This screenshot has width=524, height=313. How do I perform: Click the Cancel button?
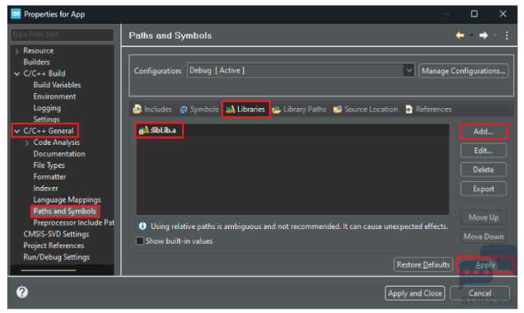coord(480,293)
